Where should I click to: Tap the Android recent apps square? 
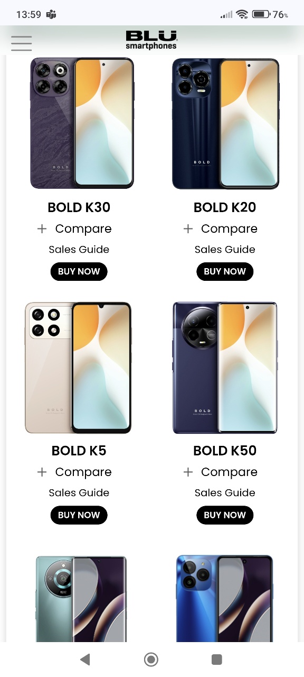[x=216, y=659]
